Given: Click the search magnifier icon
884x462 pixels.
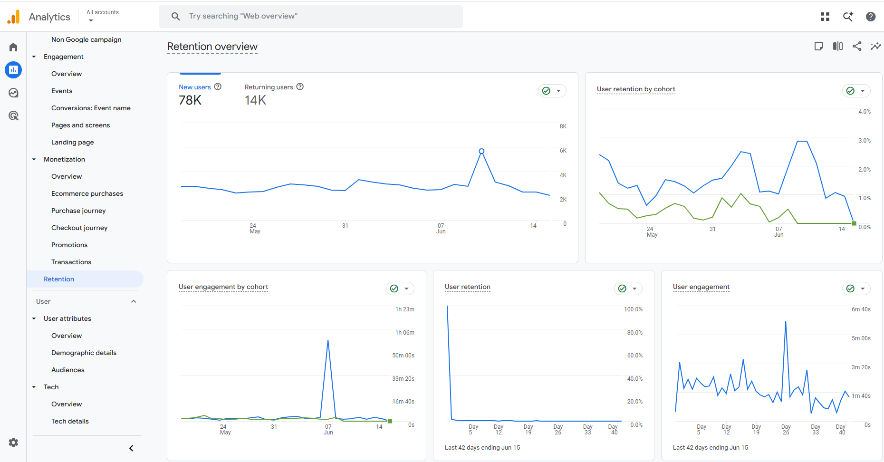Looking at the screenshot, I should pos(175,16).
